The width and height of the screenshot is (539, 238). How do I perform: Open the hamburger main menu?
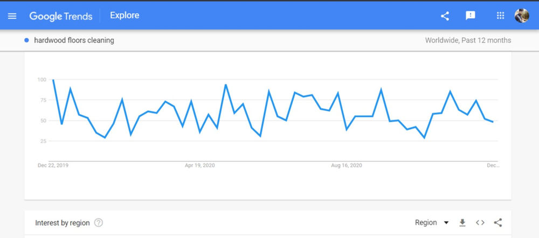12,16
